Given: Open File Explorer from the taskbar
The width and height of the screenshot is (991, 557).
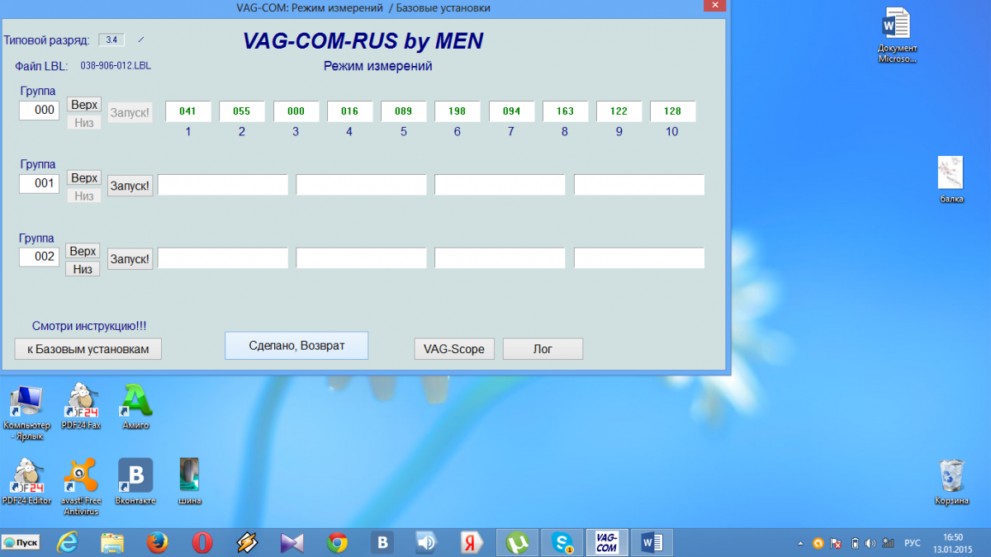Looking at the screenshot, I should (112, 542).
